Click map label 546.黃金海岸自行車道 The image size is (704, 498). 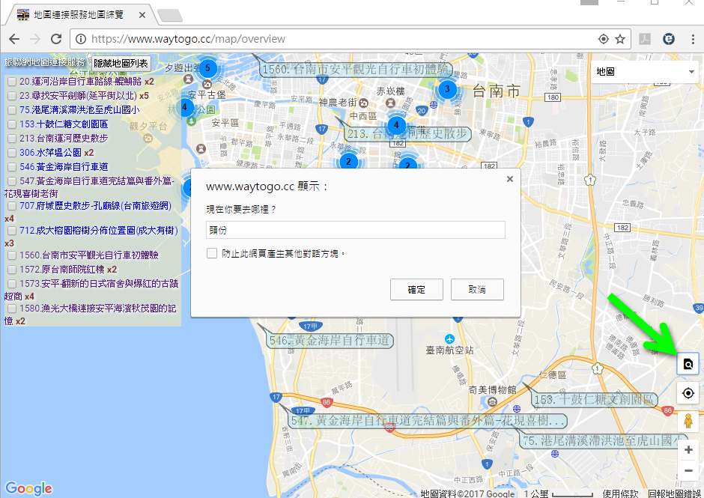(330, 341)
